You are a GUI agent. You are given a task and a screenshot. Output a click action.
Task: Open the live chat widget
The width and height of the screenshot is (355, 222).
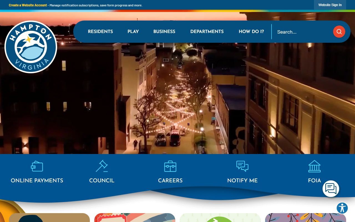pyautogui.click(x=331, y=189)
